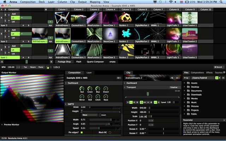This screenshot has height=141, width=226.
Task: Bypass layer 3 with the B button
Action: coord(5,15)
